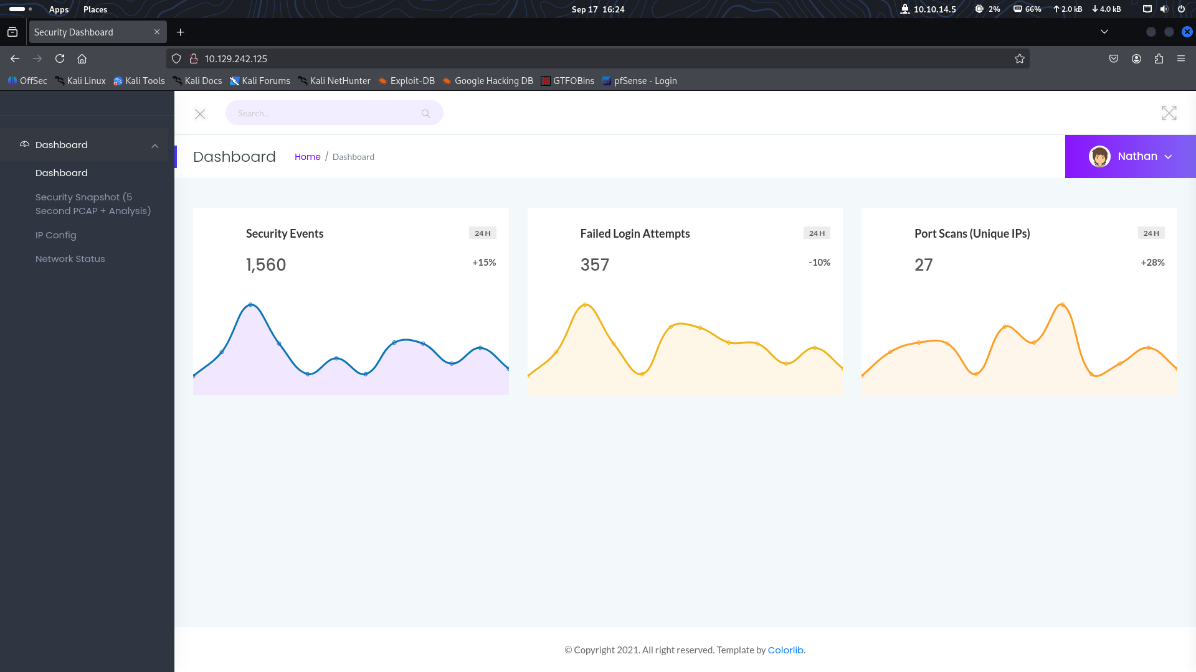Image resolution: width=1196 pixels, height=672 pixels.
Task: Click the shield tracking-protection icon in address bar
Action: coord(176,58)
